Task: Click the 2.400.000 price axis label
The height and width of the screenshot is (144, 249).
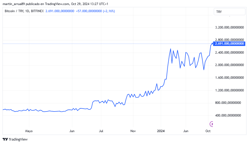Action: 229,52
